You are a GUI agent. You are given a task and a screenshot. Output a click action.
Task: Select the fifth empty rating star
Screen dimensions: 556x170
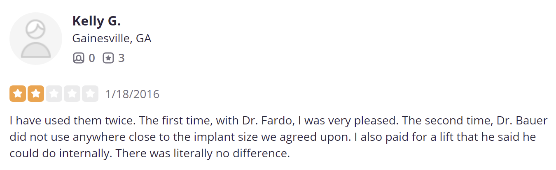pyautogui.click(x=90, y=94)
